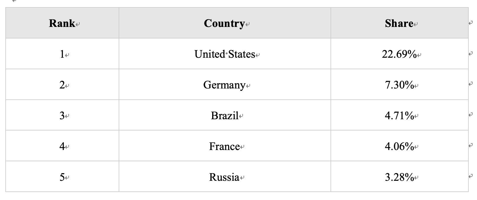Select the United States cell
477x200 pixels.
[225, 54]
